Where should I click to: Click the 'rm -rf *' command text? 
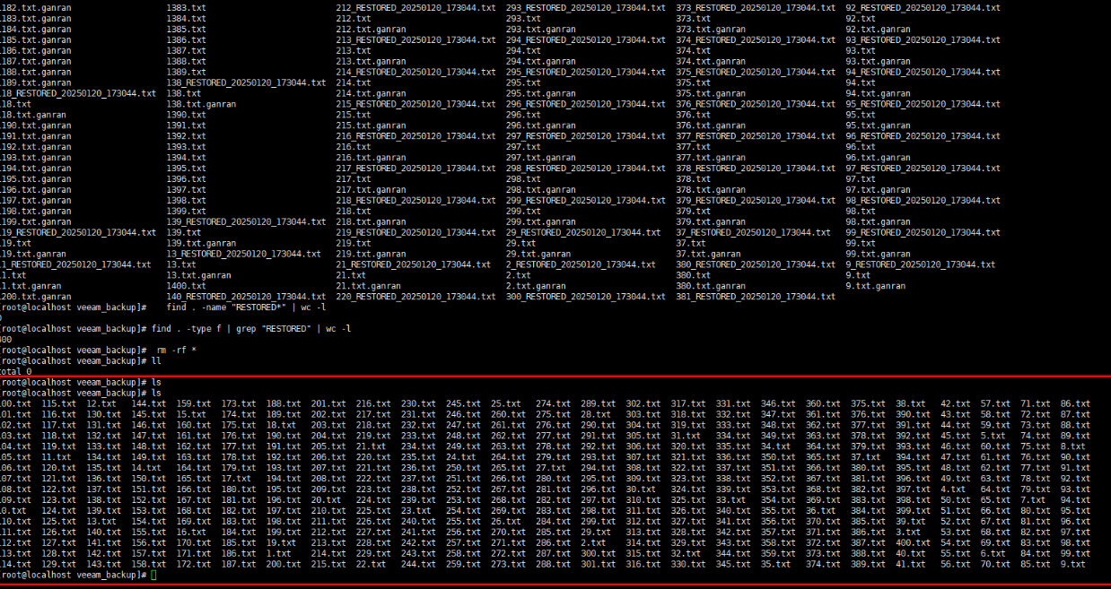pyautogui.click(x=176, y=350)
